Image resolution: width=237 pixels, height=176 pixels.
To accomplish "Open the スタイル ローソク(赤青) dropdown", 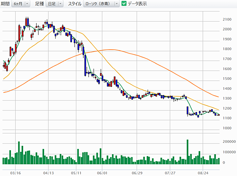I will [101, 4].
